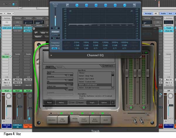This screenshot has height=138, width=176.
Task: Open Bus 8 input selector on VOX BUS
Action: point(7,80)
